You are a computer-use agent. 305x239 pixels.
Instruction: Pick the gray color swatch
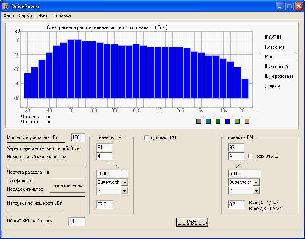199,121
